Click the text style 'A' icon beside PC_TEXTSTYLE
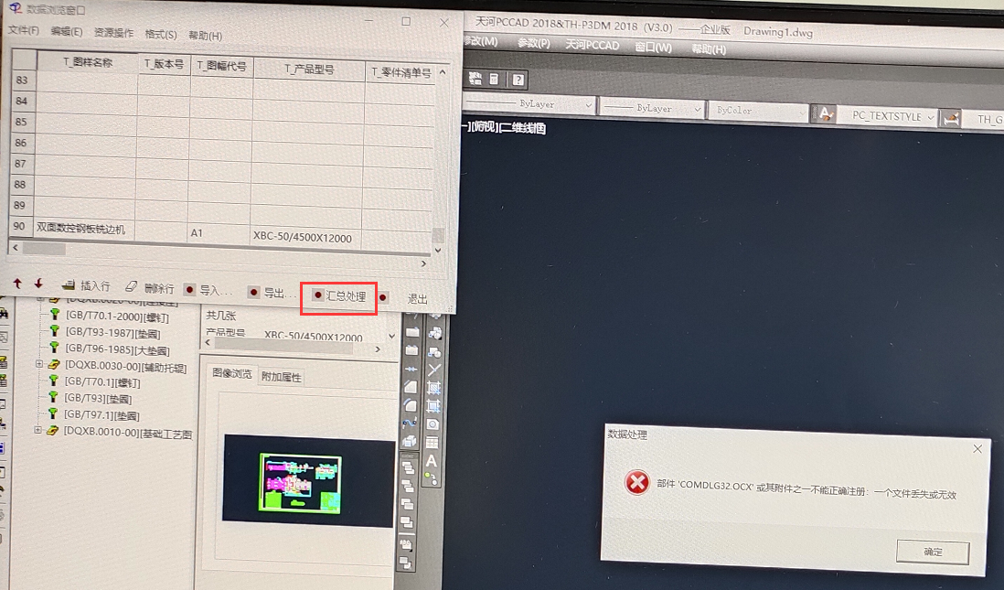1004x590 pixels. click(x=825, y=115)
